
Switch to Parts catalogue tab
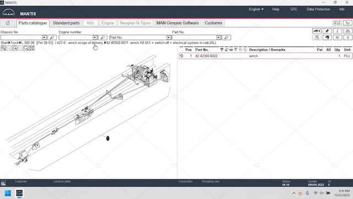pyautogui.click(x=33, y=23)
